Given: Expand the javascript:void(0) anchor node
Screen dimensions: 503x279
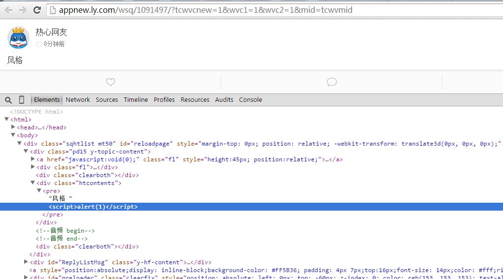Looking at the screenshot, I should point(33,158).
